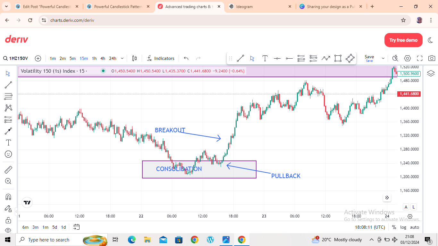
Task: Toggle dark mode moon icon
Action: click(x=430, y=40)
